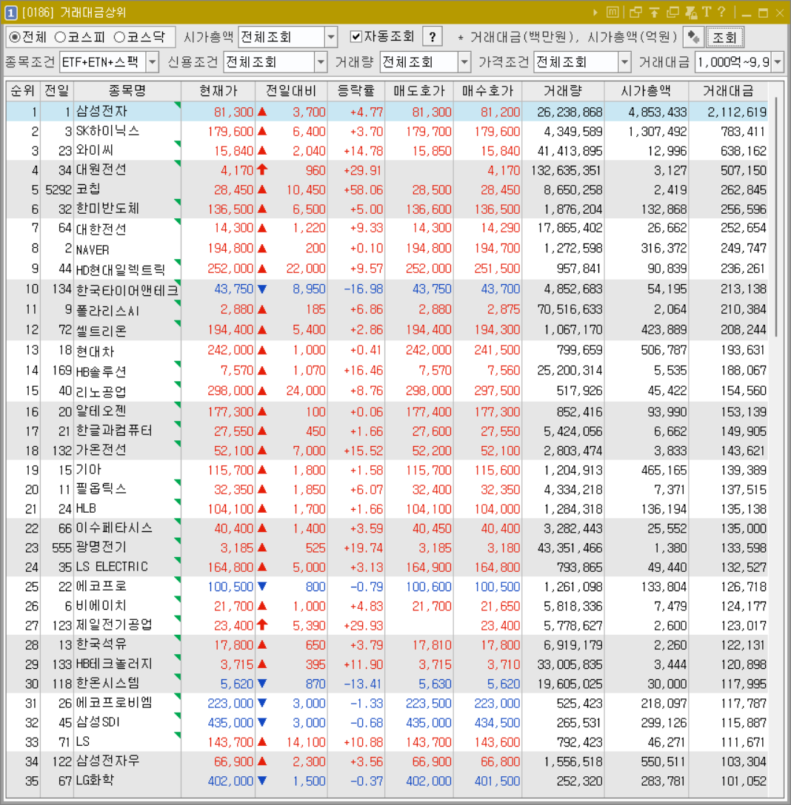Select the 코칩 stock name

tap(88, 189)
